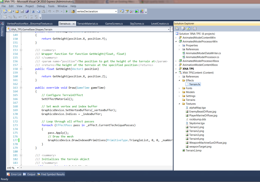
Task: Click the Start Page toolbar icon
Action: tap(137, 11)
